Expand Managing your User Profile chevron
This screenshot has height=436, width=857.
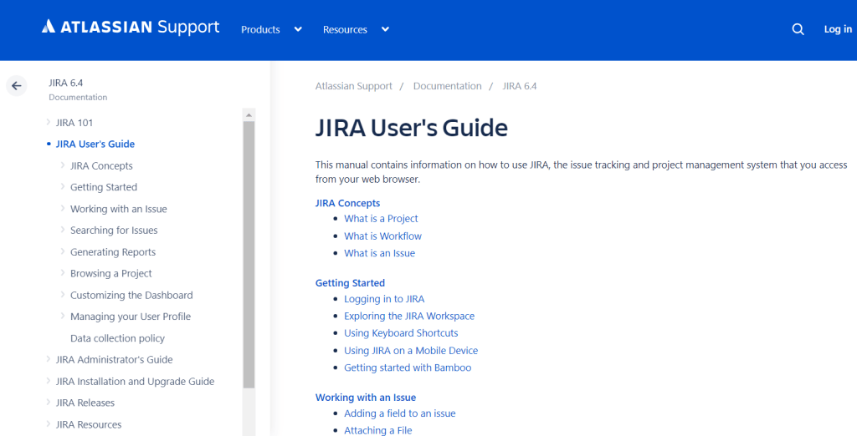63,316
